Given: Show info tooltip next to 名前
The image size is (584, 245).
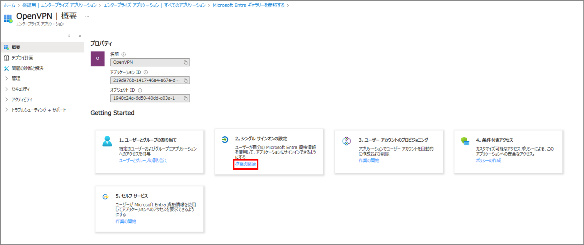Looking at the screenshot, I should 124,54.
